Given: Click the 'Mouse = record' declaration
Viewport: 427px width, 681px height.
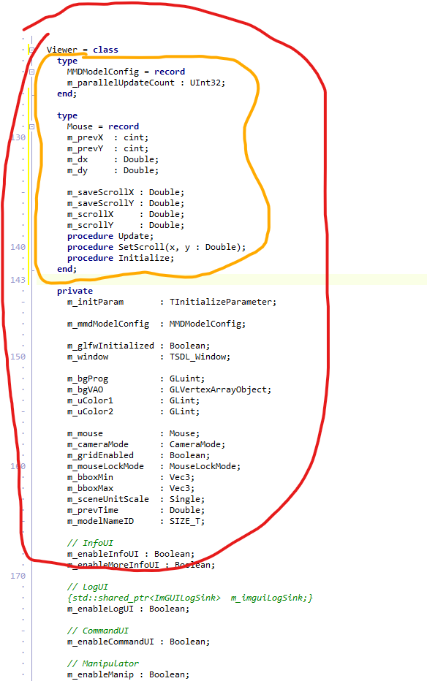Looking at the screenshot, I should [103, 126].
